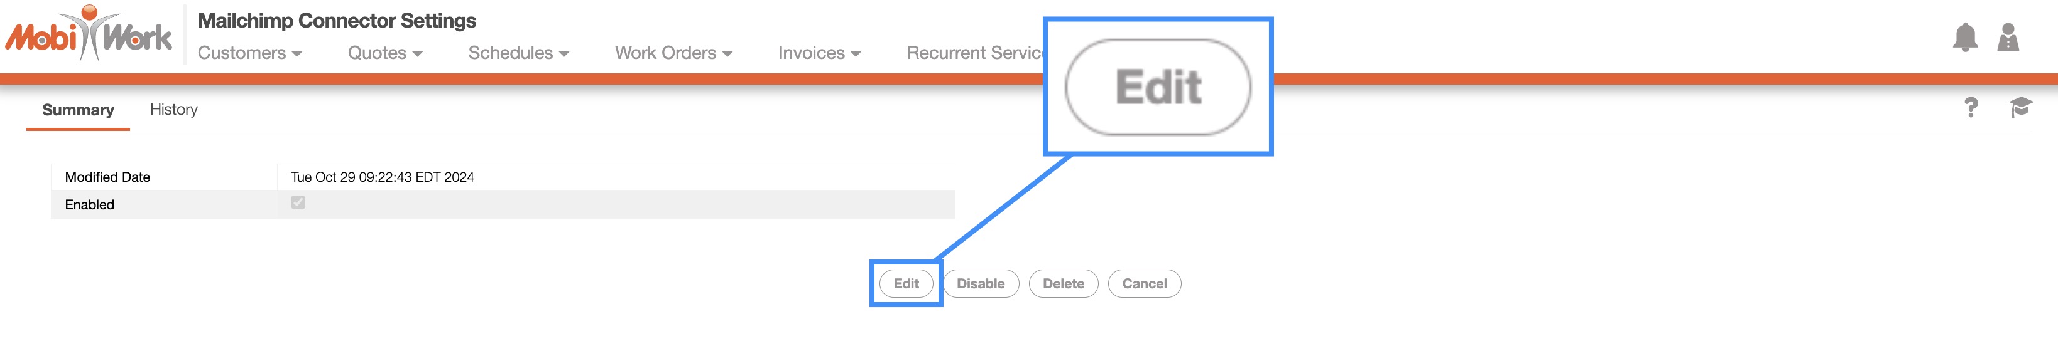Select the Summary tab
This screenshot has width=2058, height=356.
click(77, 110)
